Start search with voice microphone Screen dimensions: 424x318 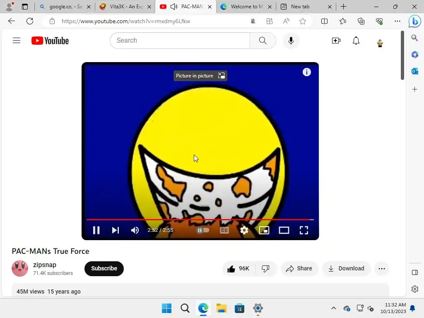coord(291,41)
